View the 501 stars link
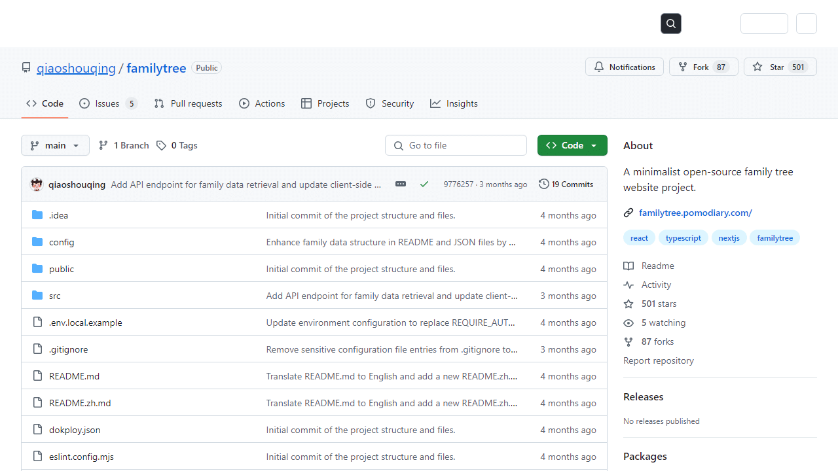The height and width of the screenshot is (471, 838). point(650,304)
